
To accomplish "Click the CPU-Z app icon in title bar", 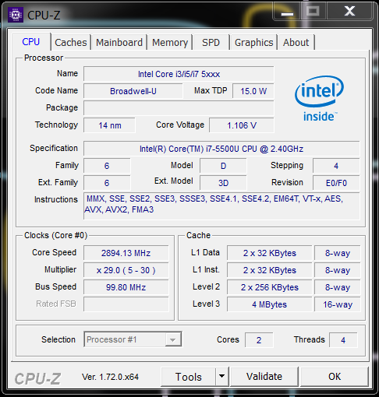I will [x=16, y=15].
